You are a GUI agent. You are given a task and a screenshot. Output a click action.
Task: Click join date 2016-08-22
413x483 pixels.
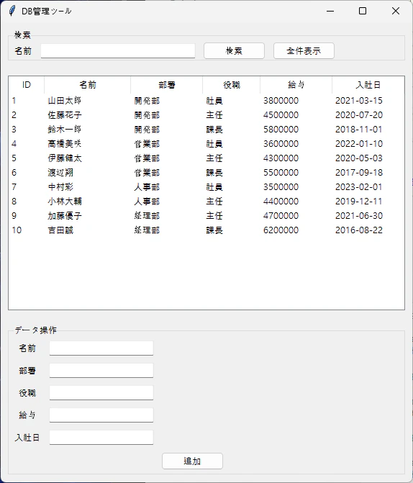pyautogui.click(x=359, y=230)
